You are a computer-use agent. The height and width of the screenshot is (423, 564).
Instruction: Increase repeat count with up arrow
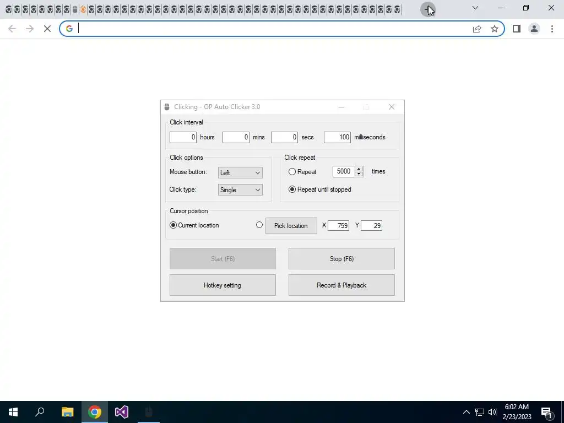click(359, 169)
